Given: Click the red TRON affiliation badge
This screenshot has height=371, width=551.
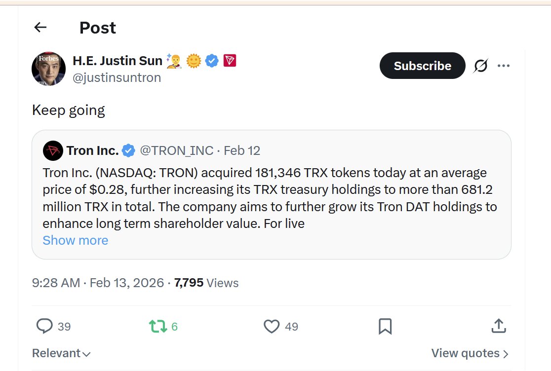Looking at the screenshot, I should tap(230, 61).
